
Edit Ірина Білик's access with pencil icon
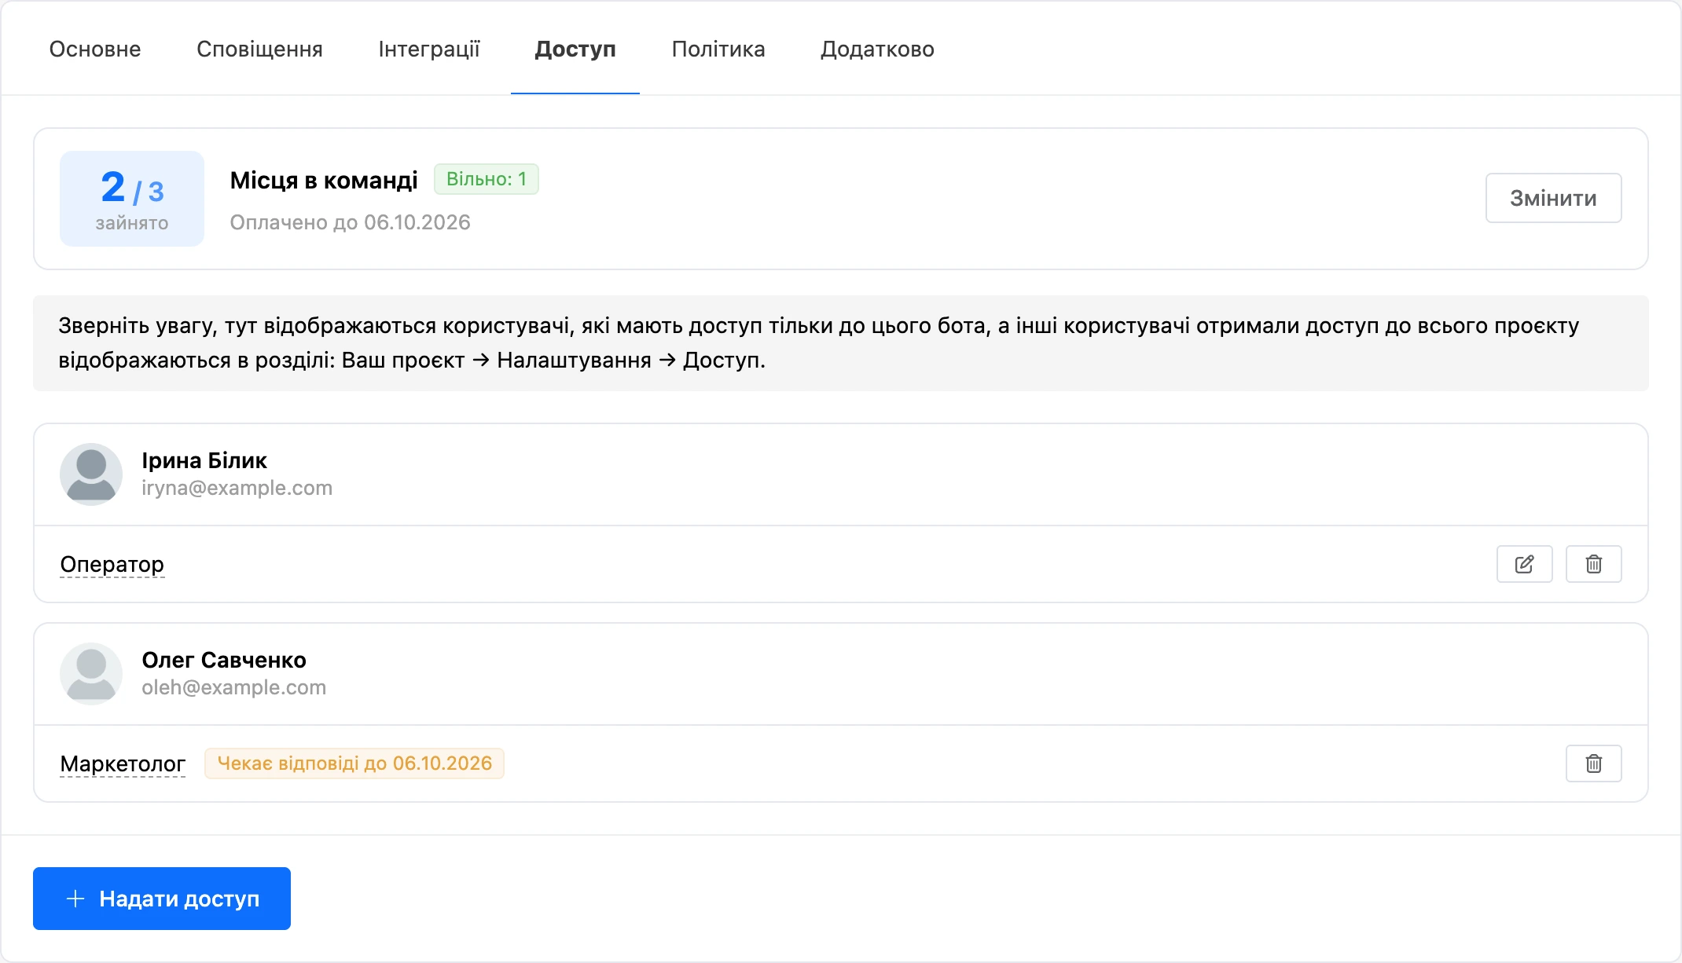pyautogui.click(x=1524, y=564)
